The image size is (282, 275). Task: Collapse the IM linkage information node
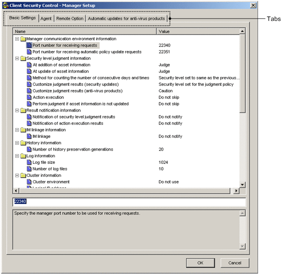point(17,130)
